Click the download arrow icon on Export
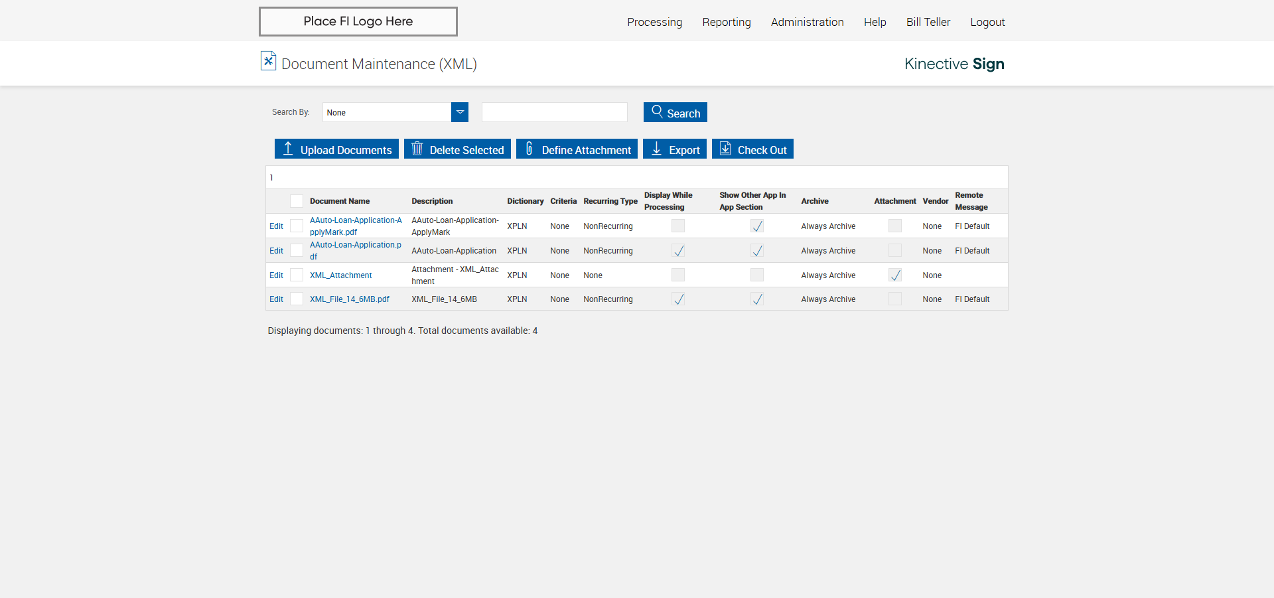The image size is (1274, 598). tap(656, 149)
